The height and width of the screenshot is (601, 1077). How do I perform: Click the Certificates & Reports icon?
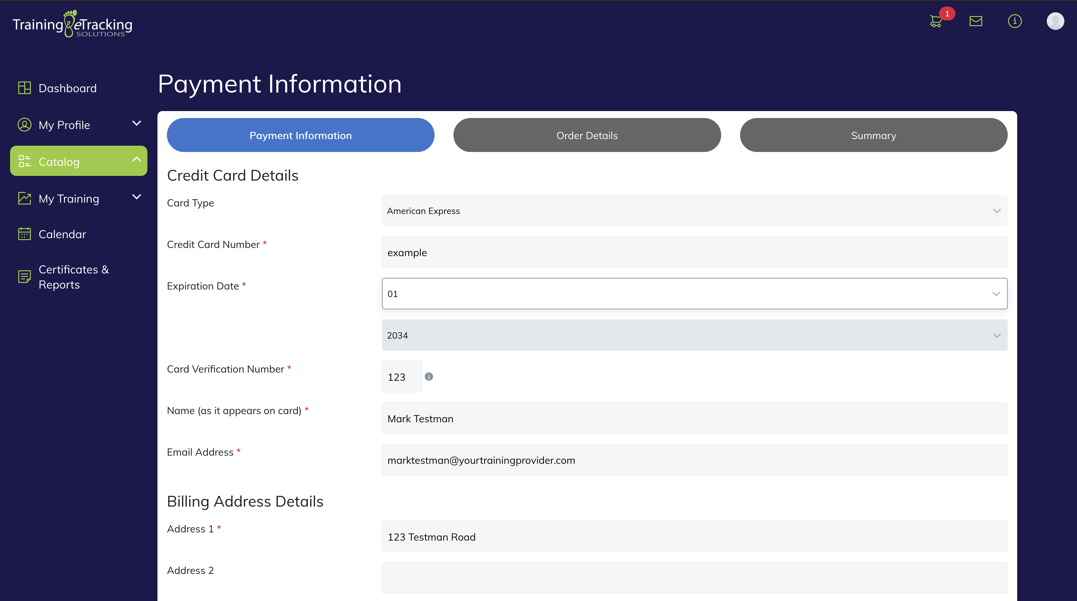point(24,277)
